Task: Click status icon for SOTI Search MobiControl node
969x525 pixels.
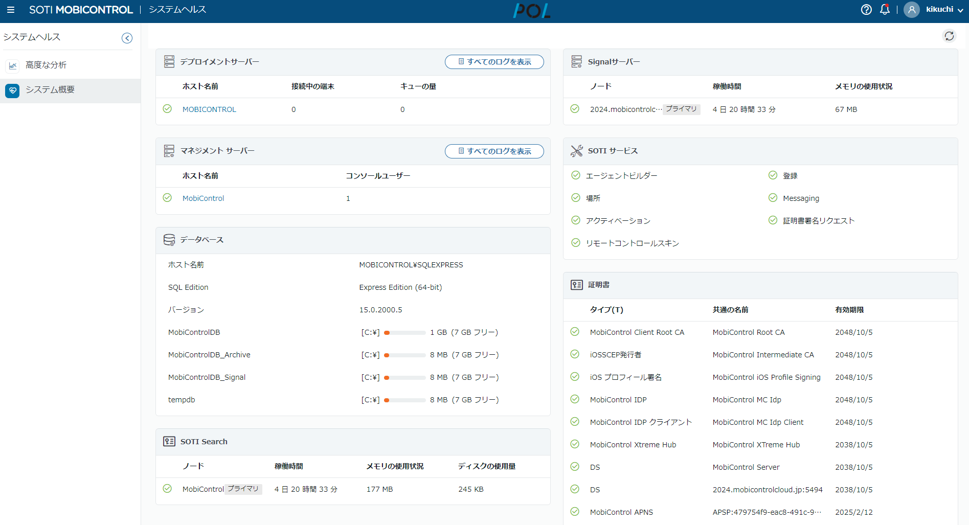Action: tap(167, 489)
